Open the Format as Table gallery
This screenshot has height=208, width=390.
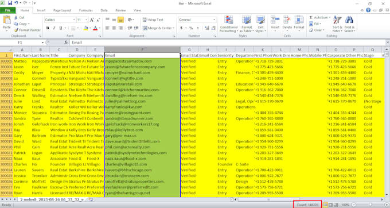(247, 24)
